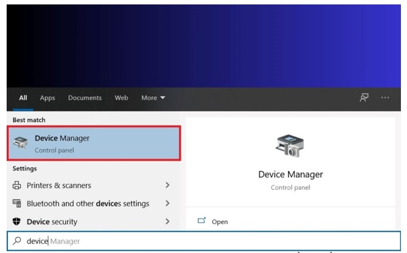Open the ellipsis options menu in search header
The width and height of the screenshot is (407, 253).
[x=385, y=97]
